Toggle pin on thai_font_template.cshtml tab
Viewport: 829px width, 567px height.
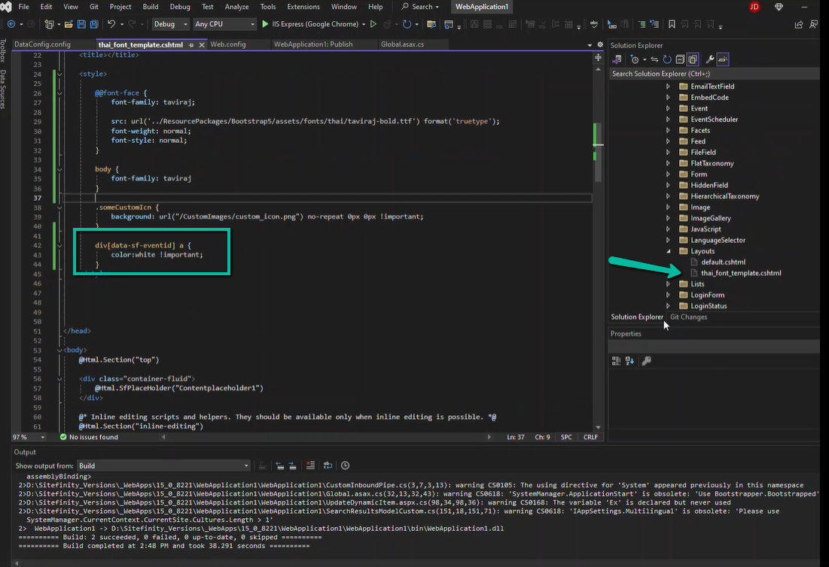coord(190,45)
